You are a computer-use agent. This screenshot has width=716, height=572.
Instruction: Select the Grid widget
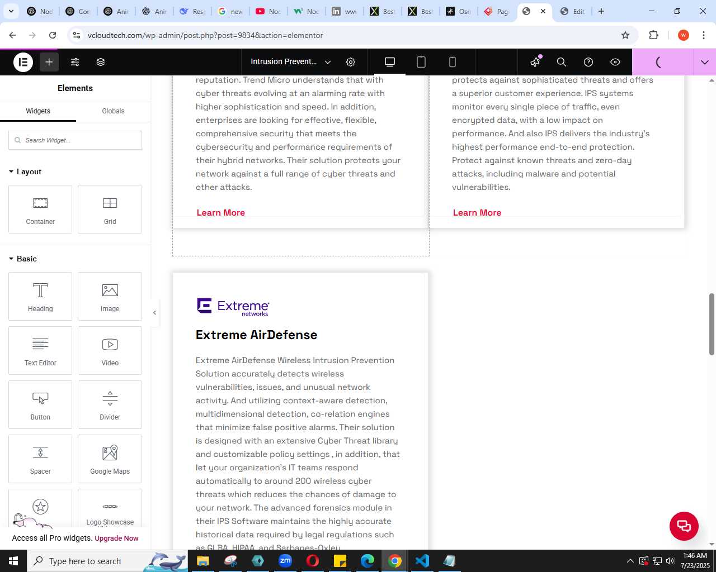[x=110, y=209]
